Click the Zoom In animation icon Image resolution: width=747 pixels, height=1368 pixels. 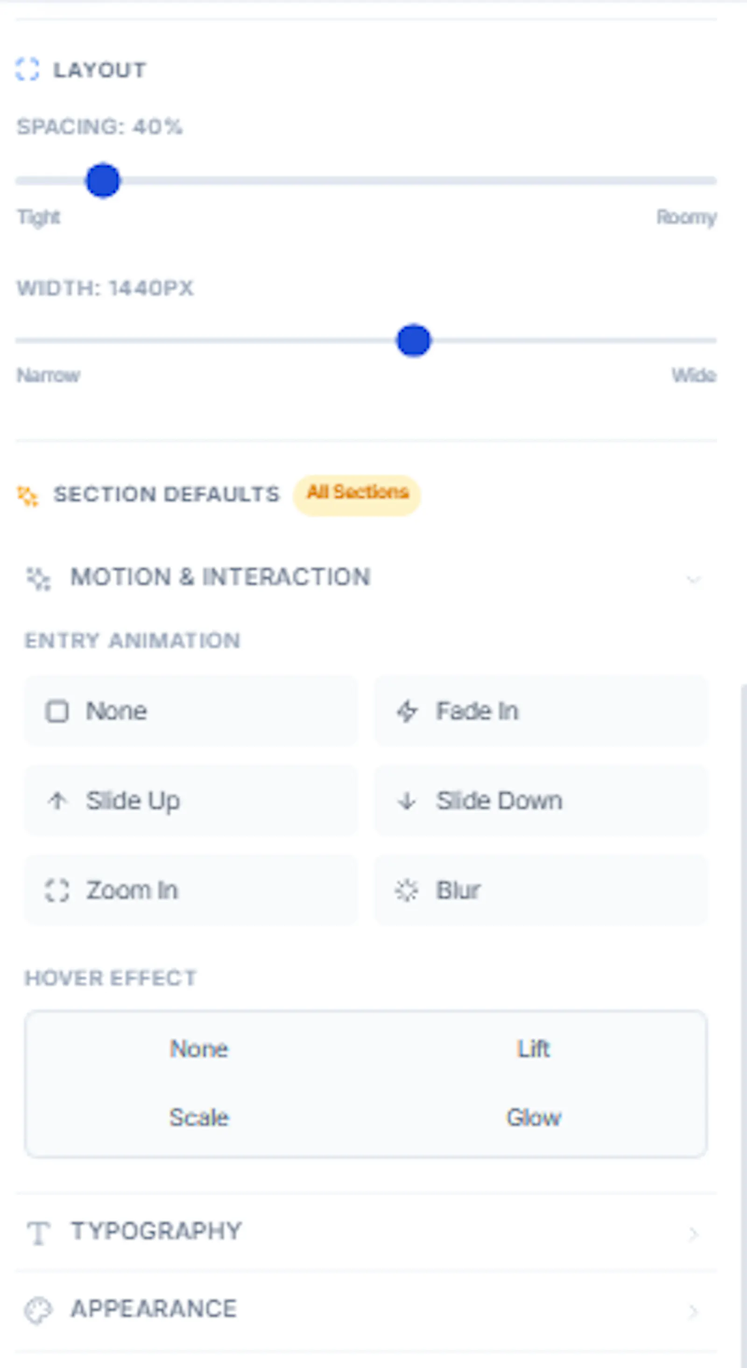coord(57,891)
